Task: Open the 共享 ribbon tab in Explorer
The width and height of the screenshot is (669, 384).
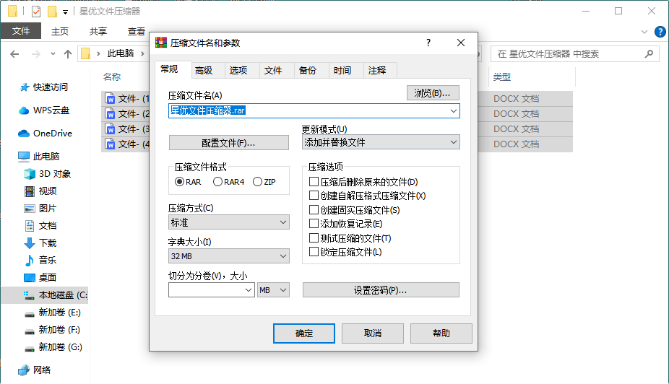Action: (x=98, y=32)
